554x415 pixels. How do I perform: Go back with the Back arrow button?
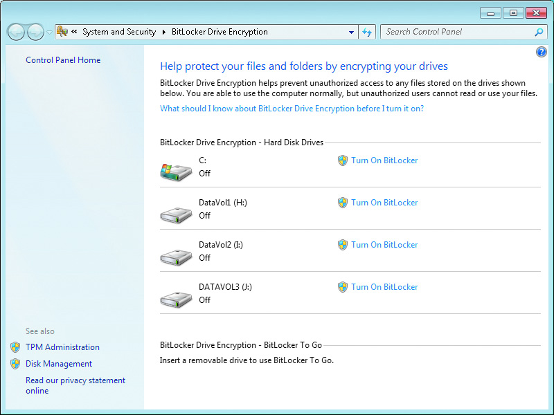[x=16, y=32]
